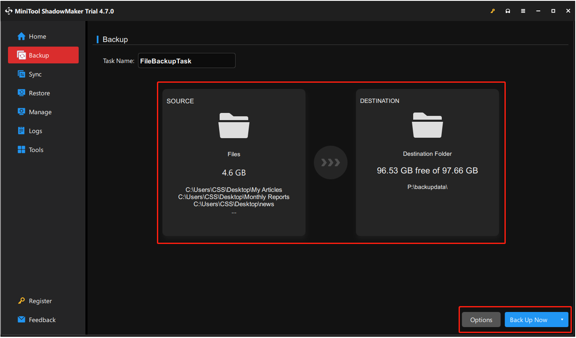Open the hamburger menu in the title bar
Image resolution: width=576 pixels, height=338 pixels.
click(x=523, y=10)
